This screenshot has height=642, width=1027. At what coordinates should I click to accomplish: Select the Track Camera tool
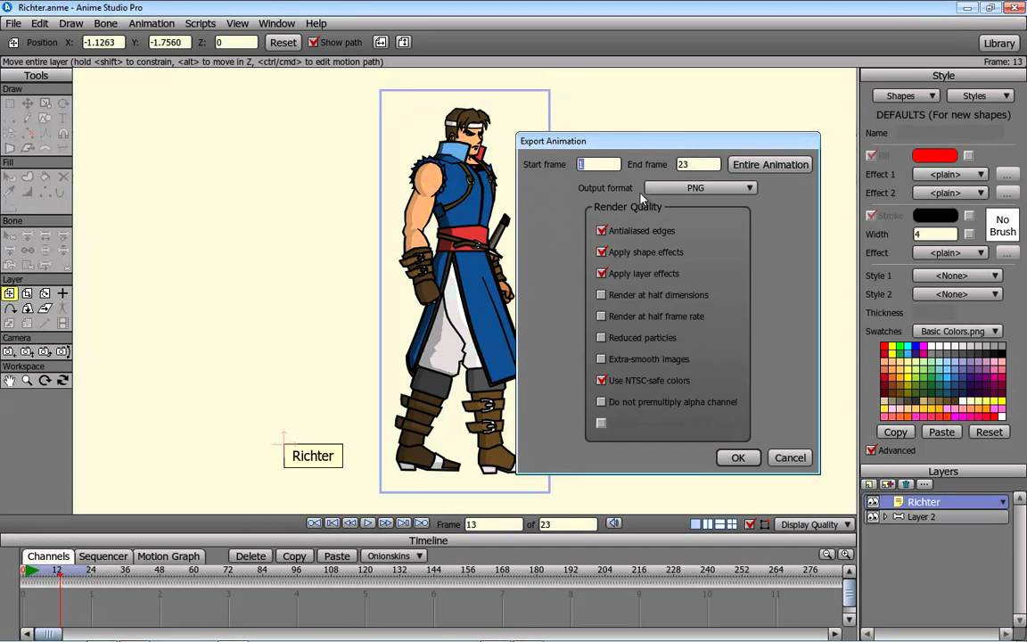click(9, 352)
